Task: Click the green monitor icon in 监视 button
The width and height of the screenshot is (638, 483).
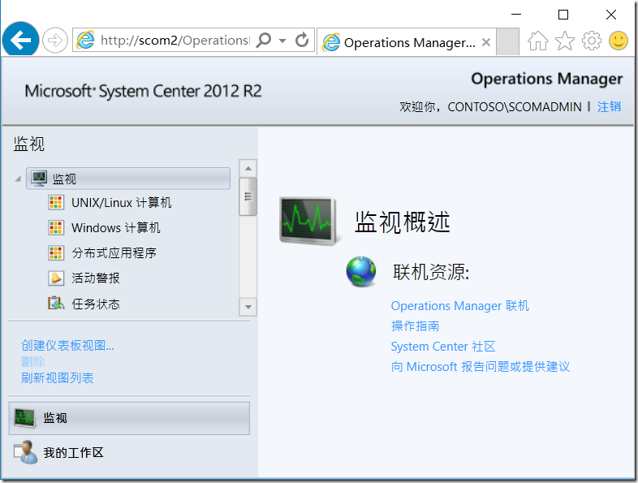Action: pos(24,418)
